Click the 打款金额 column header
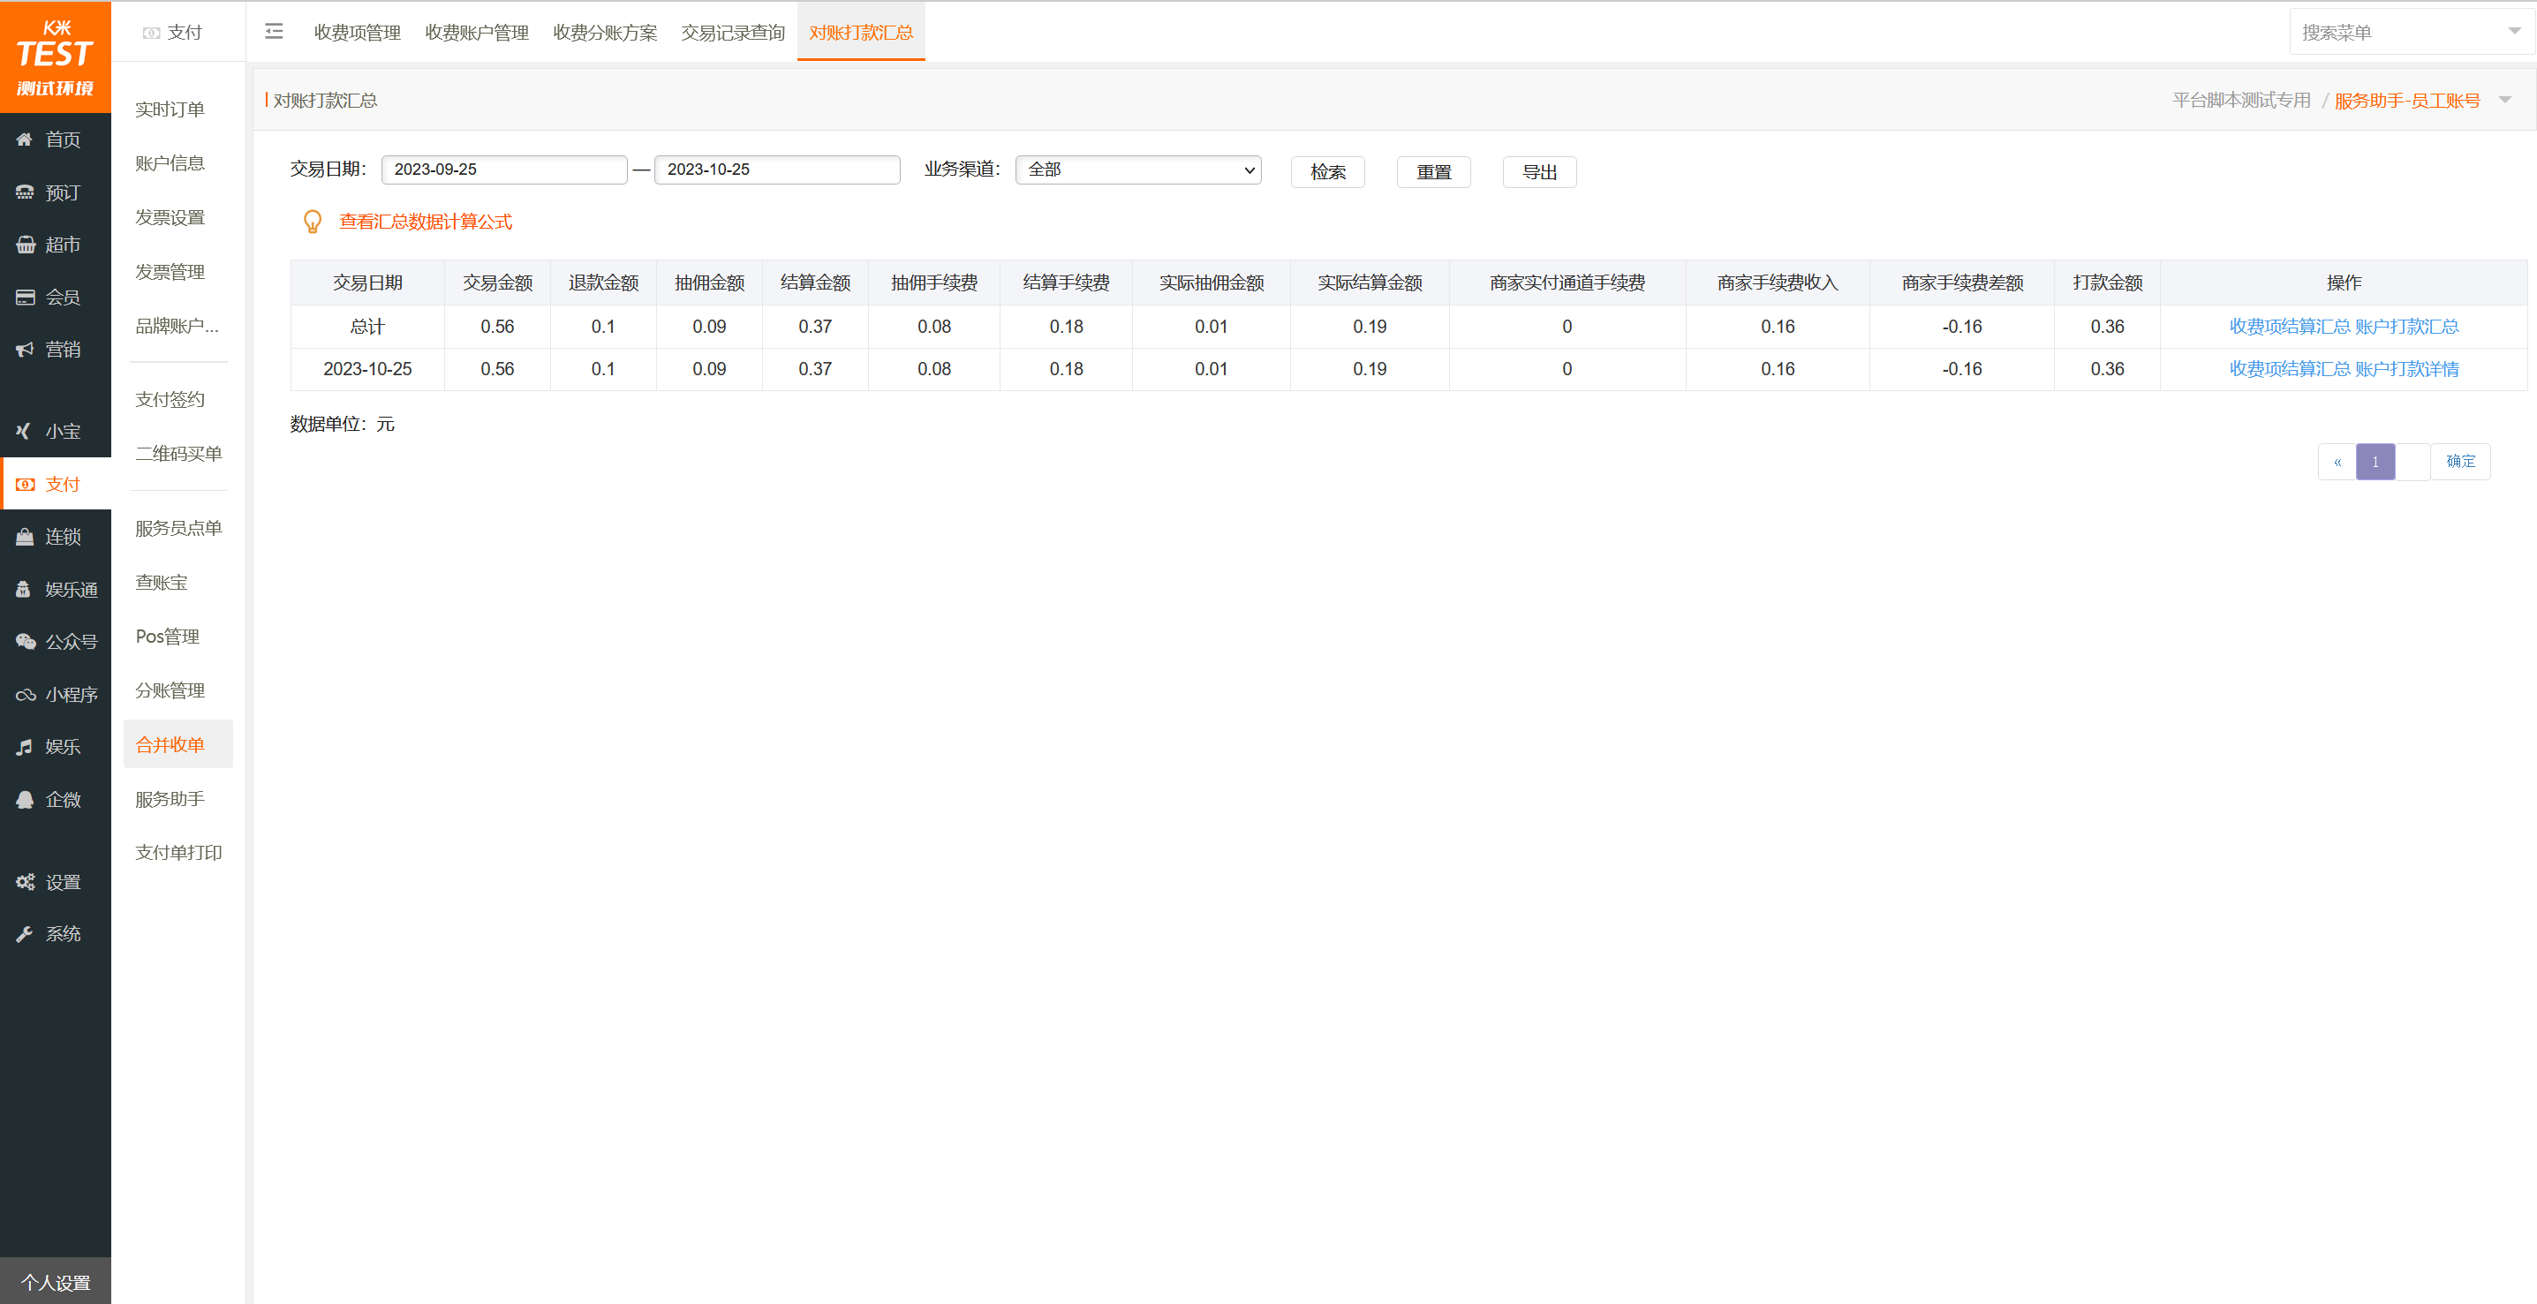Viewport: 2537px width, 1304px height. (x=2108, y=283)
